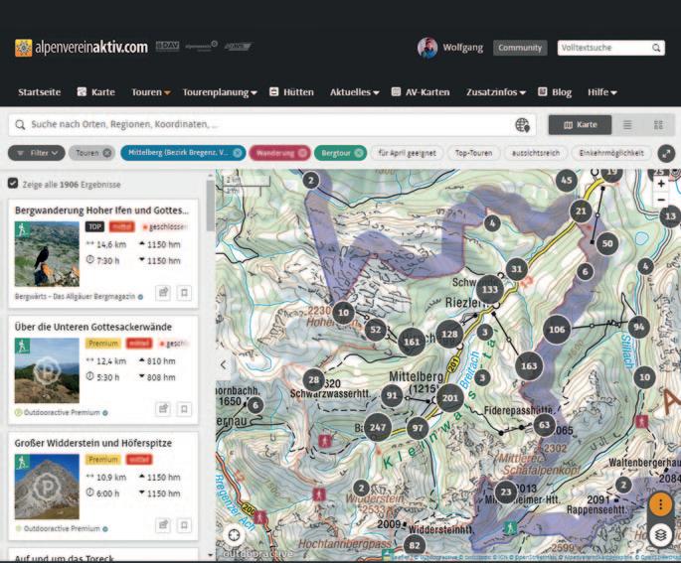This screenshot has width=681, height=563.
Task: Click the globe location icon in search bar
Action: 523,125
